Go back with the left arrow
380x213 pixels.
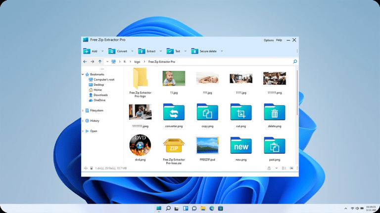tap(85, 62)
